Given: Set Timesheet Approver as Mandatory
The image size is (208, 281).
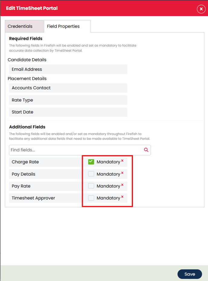Looking at the screenshot, I should (91, 198).
